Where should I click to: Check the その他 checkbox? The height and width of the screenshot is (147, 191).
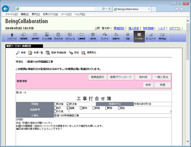point(55,111)
